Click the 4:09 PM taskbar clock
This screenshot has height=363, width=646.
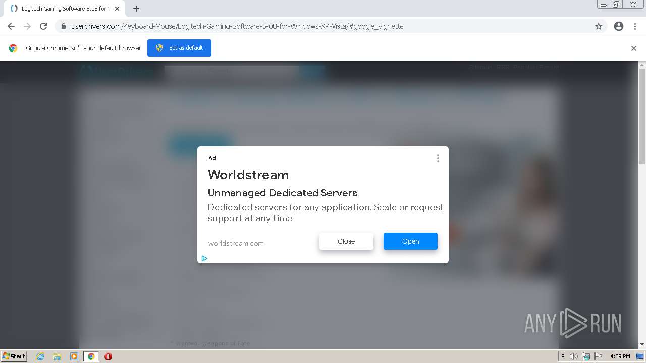(620, 356)
